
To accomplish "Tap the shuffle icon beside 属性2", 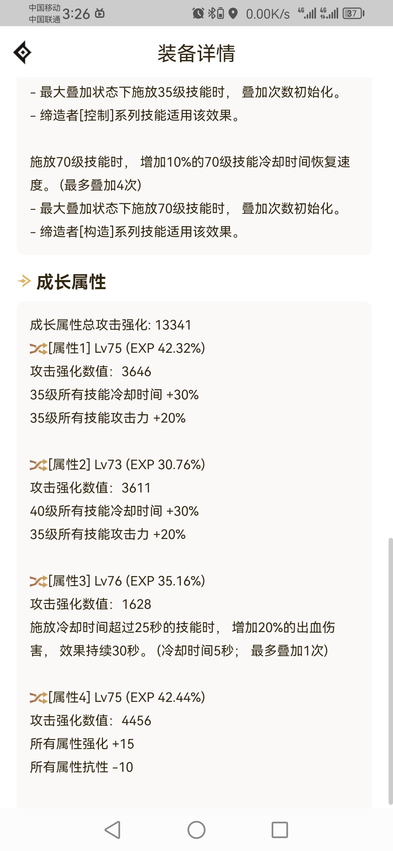I will (x=39, y=465).
